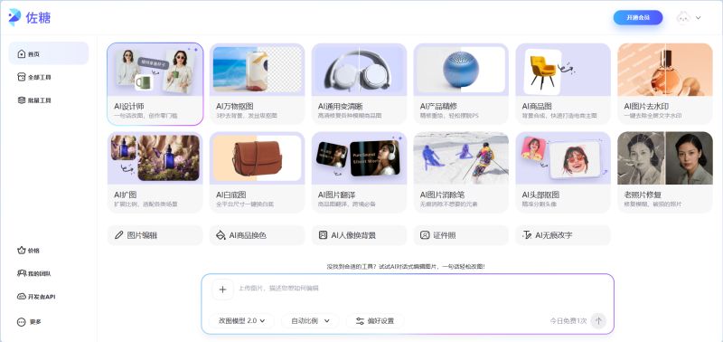Open the AI万物抠图 card thumbnail
This screenshot has width=723, height=342.
[258, 70]
